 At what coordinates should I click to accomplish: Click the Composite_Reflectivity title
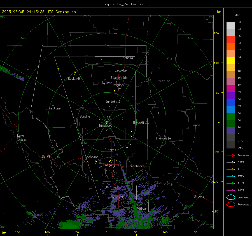(126, 4)
